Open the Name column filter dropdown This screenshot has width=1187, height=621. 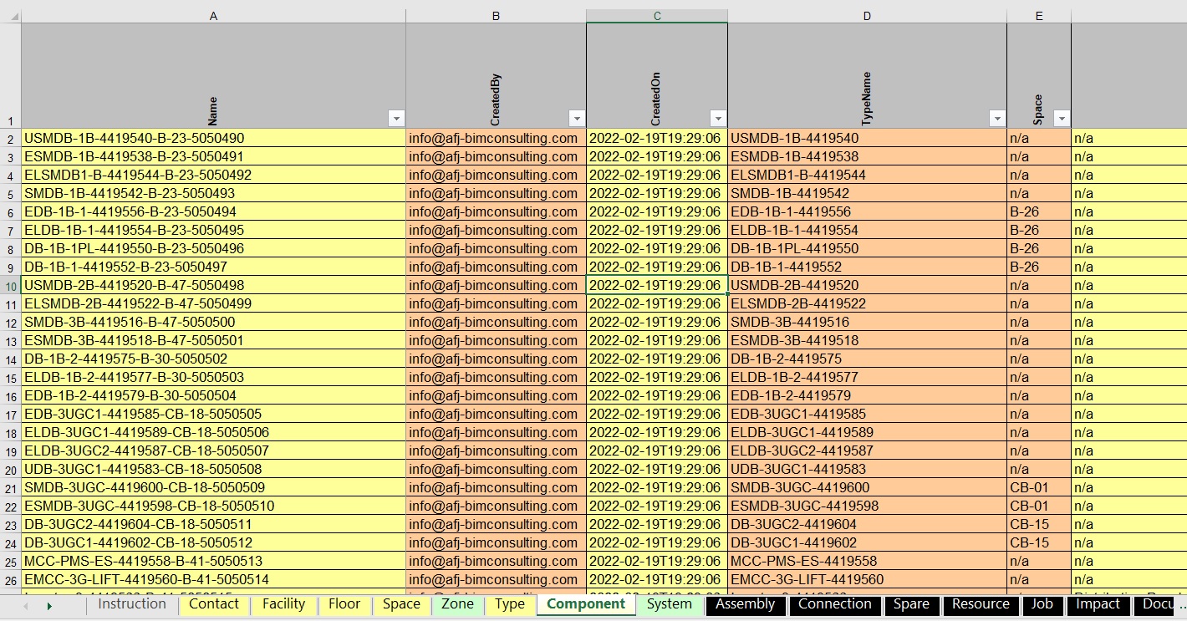[x=397, y=119]
